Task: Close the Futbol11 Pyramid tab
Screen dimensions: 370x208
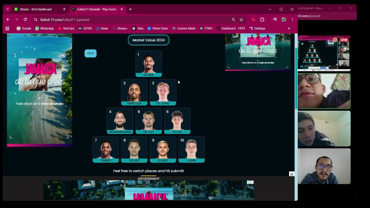Action: pos(122,9)
